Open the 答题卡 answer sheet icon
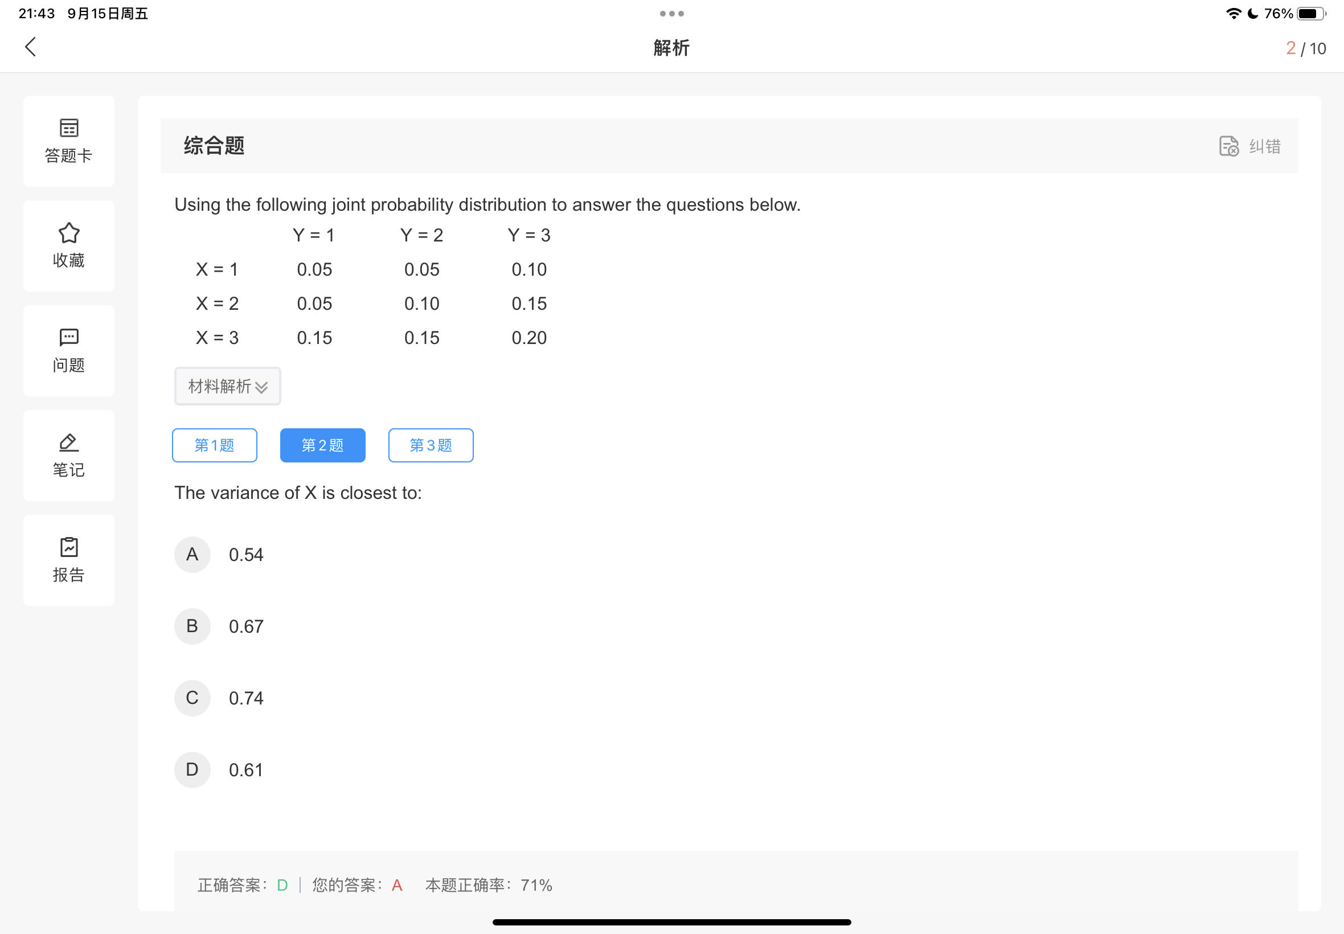The image size is (1344, 934). point(69,128)
